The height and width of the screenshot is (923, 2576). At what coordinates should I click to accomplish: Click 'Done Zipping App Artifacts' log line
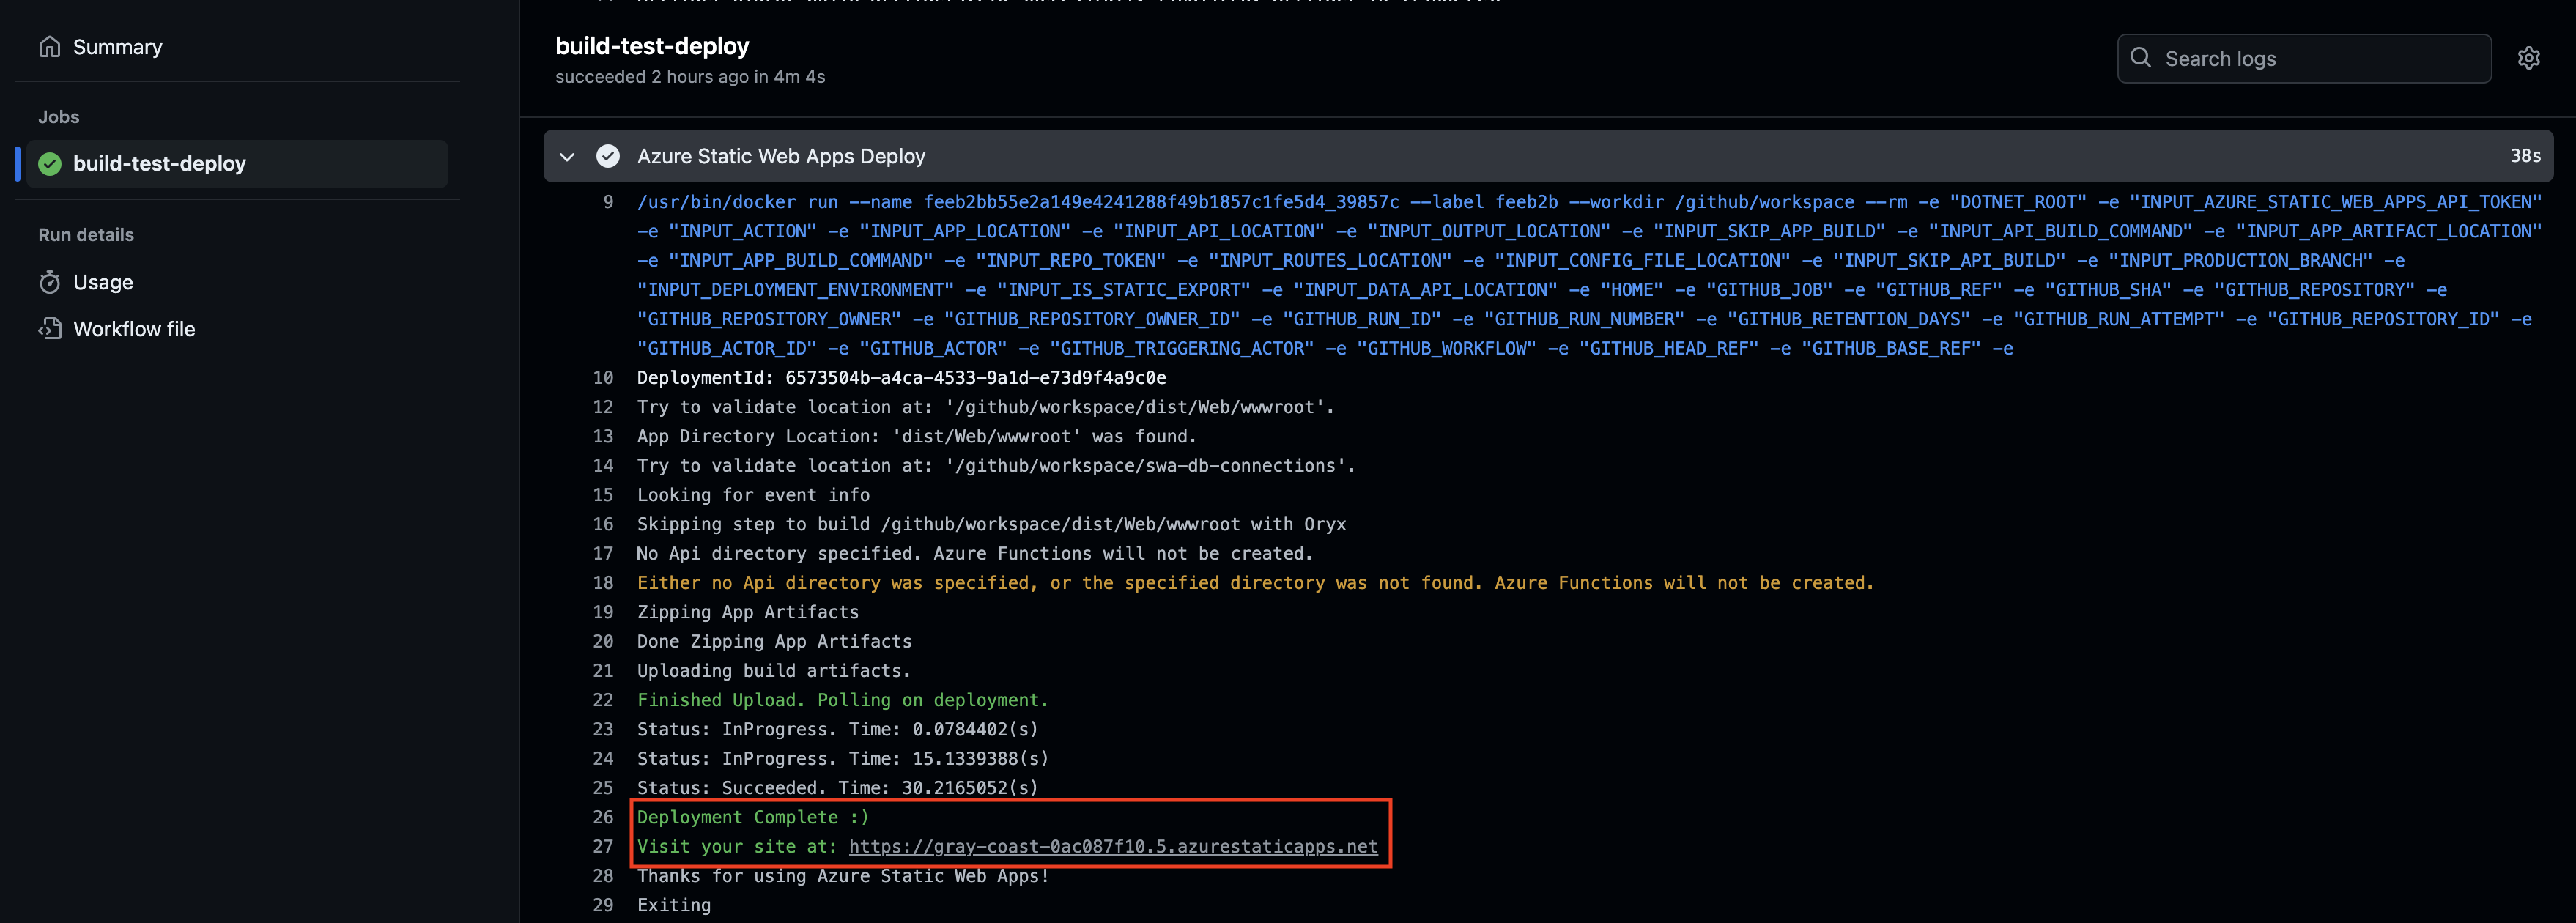(x=774, y=642)
